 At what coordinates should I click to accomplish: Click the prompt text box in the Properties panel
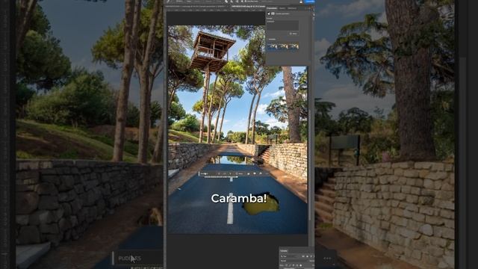tap(282, 25)
